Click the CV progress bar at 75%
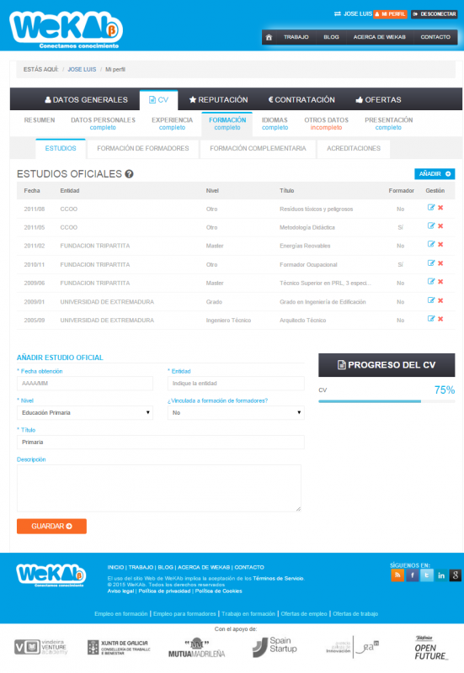Viewport: 464px width, 673px height. pos(387,401)
